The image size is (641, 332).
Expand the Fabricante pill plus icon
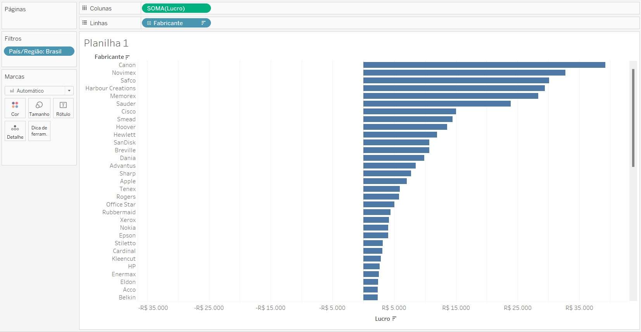point(149,23)
